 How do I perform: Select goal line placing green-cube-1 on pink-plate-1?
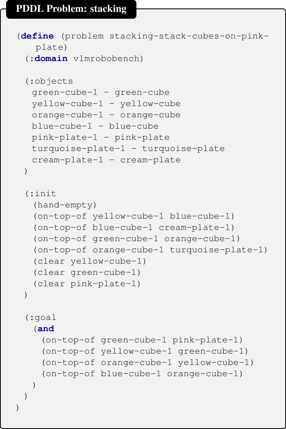tap(142, 340)
